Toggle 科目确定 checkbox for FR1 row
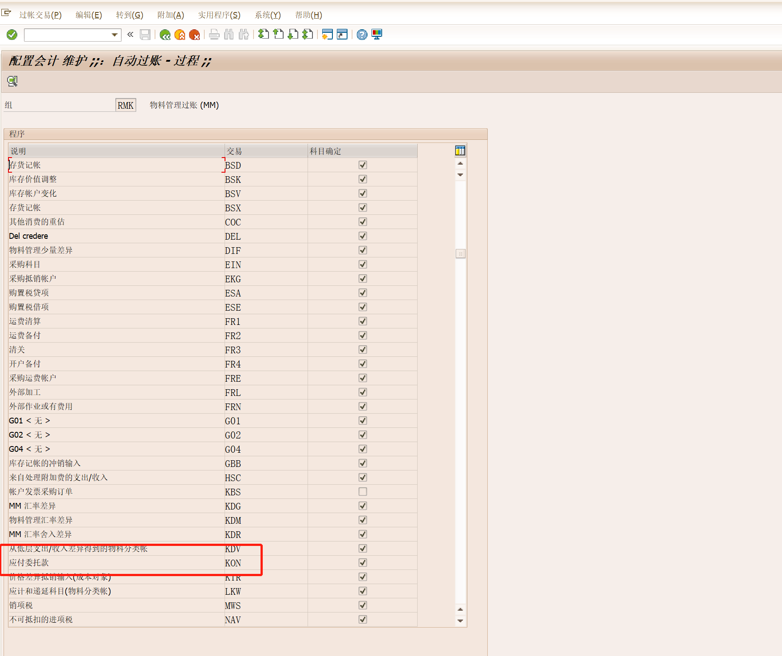782x656 pixels. click(363, 321)
